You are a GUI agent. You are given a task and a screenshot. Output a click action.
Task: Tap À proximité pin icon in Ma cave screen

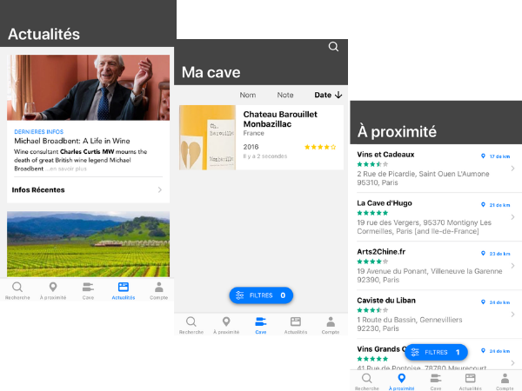[226, 321]
